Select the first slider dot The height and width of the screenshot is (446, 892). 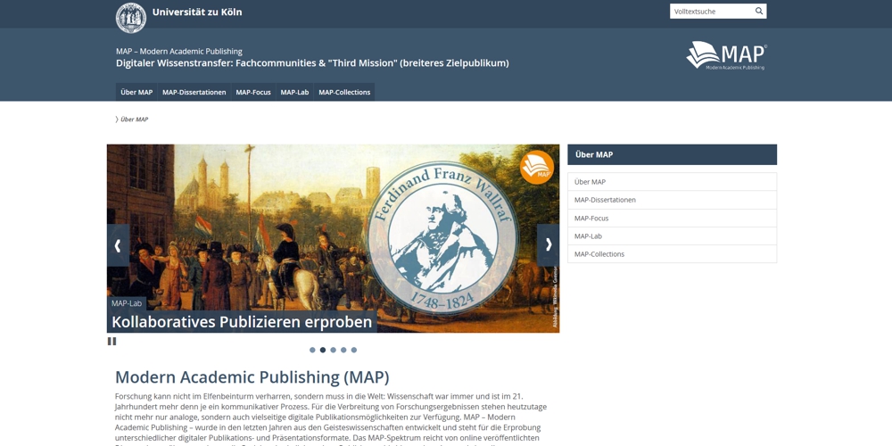(312, 350)
